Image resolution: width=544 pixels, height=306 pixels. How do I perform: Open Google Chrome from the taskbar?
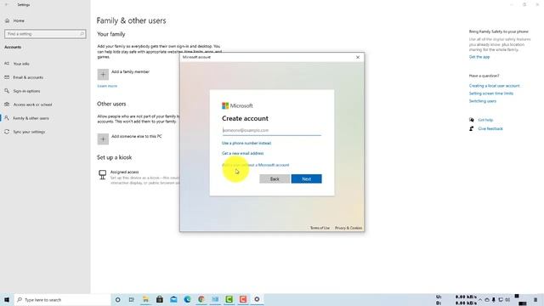(201, 299)
